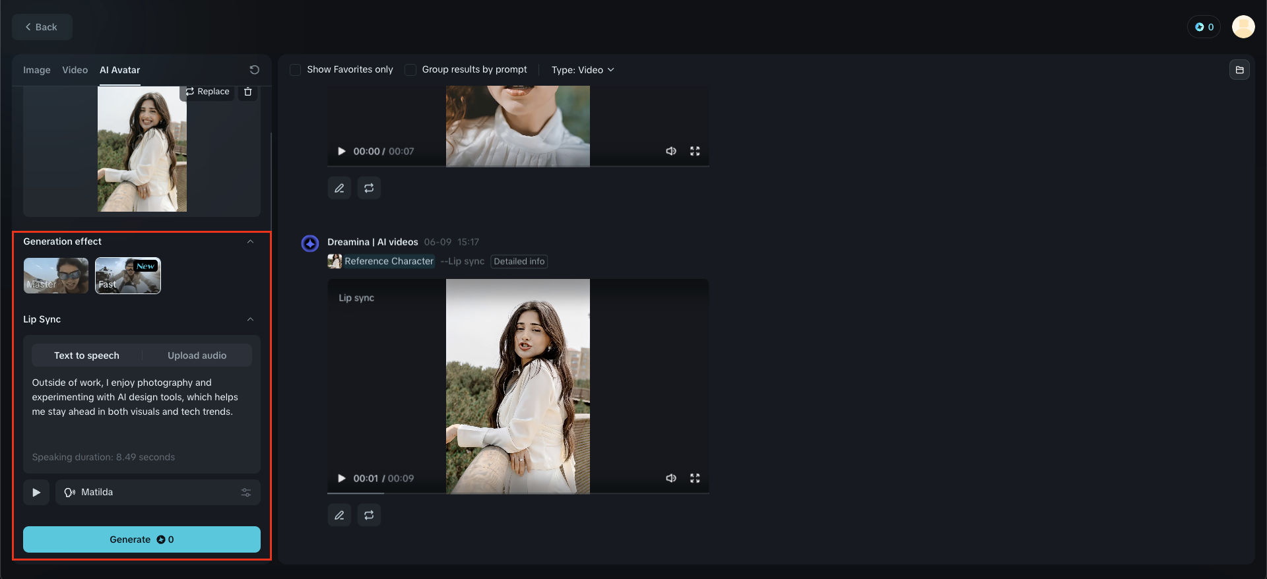Open the Type: Video dropdown

pyautogui.click(x=583, y=70)
